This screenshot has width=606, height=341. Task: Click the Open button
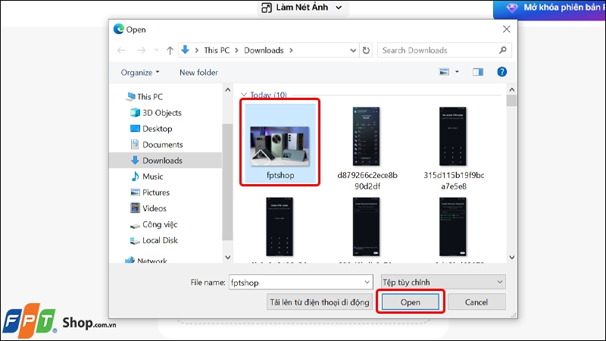pyautogui.click(x=410, y=302)
